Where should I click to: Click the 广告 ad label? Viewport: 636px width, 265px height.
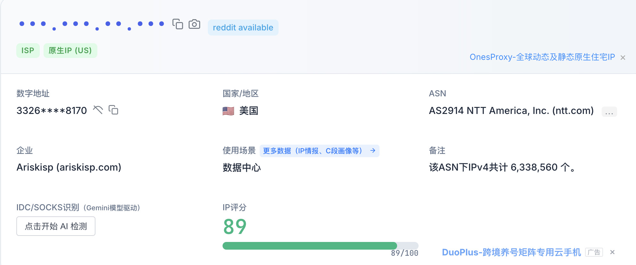click(594, 252)
